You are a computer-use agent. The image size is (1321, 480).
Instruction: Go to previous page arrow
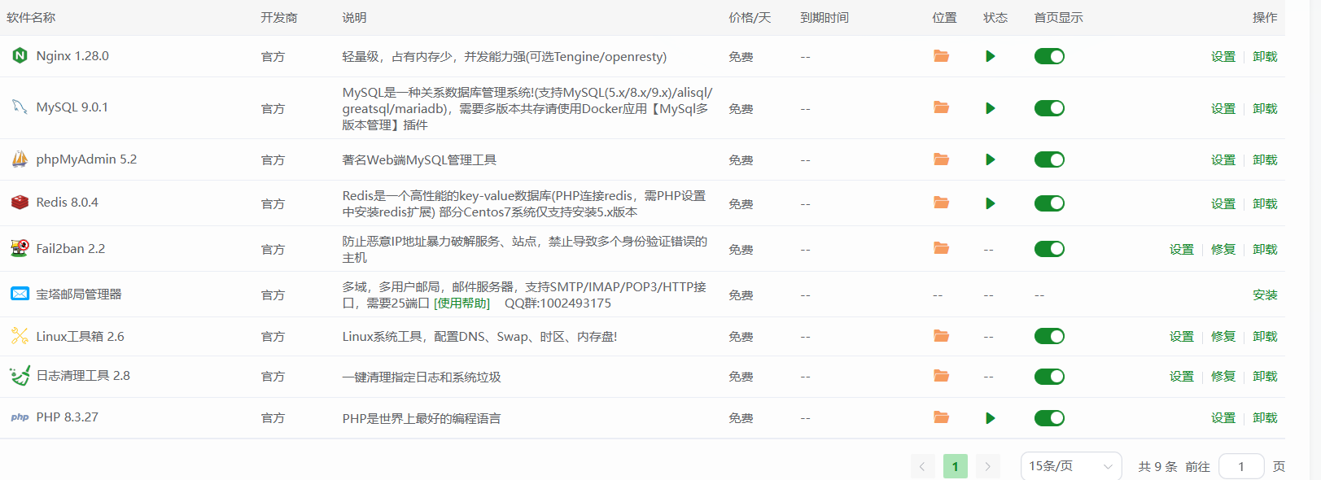tap(922, 466)
